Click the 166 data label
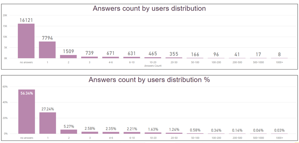 tap(195, 54)
